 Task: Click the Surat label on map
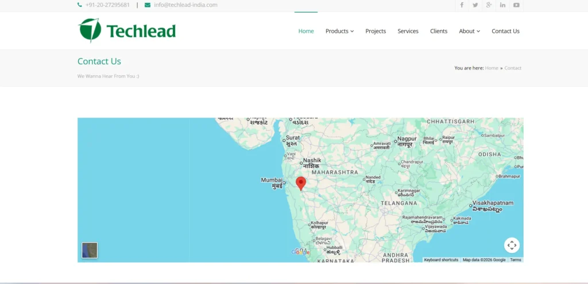click(292, 141)
